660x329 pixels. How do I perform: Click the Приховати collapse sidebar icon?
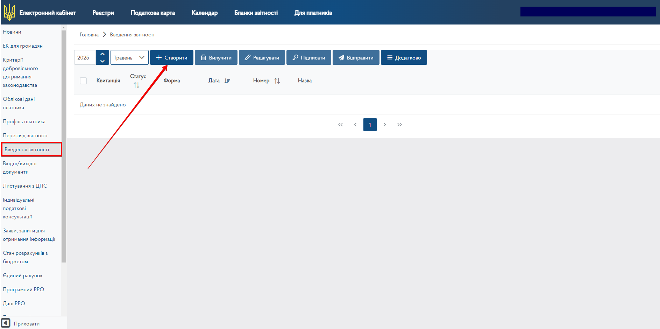6,323
